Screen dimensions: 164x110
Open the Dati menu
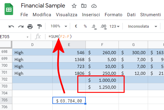coord(131,15)
